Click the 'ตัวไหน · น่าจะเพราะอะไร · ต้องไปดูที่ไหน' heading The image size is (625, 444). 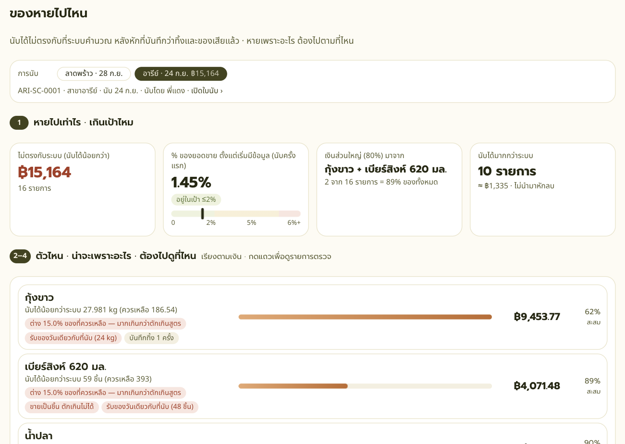tap(116, 256)
